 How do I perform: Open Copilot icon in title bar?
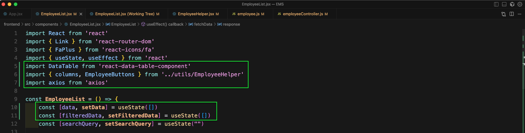pyautogui.click(x=512, y=4)
